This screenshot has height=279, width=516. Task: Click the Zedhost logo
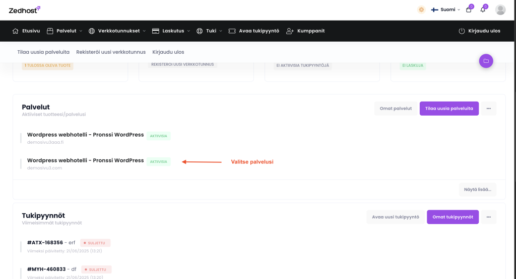point(24,10)
